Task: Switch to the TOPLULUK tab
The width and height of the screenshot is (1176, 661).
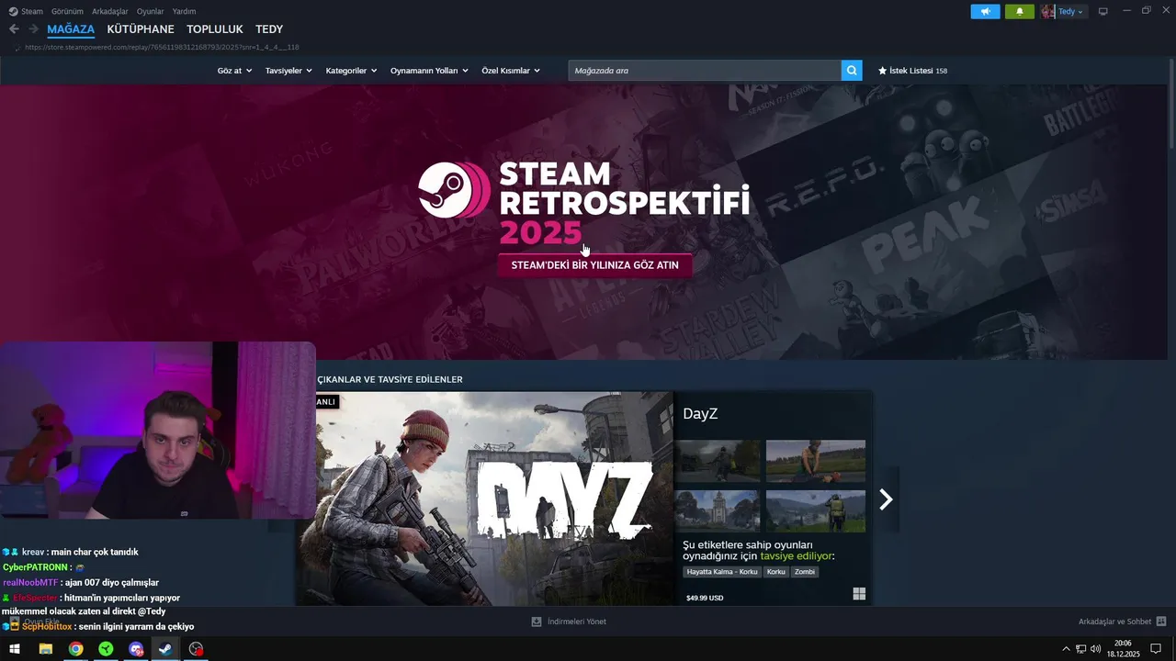Action: tap(215, 29)
